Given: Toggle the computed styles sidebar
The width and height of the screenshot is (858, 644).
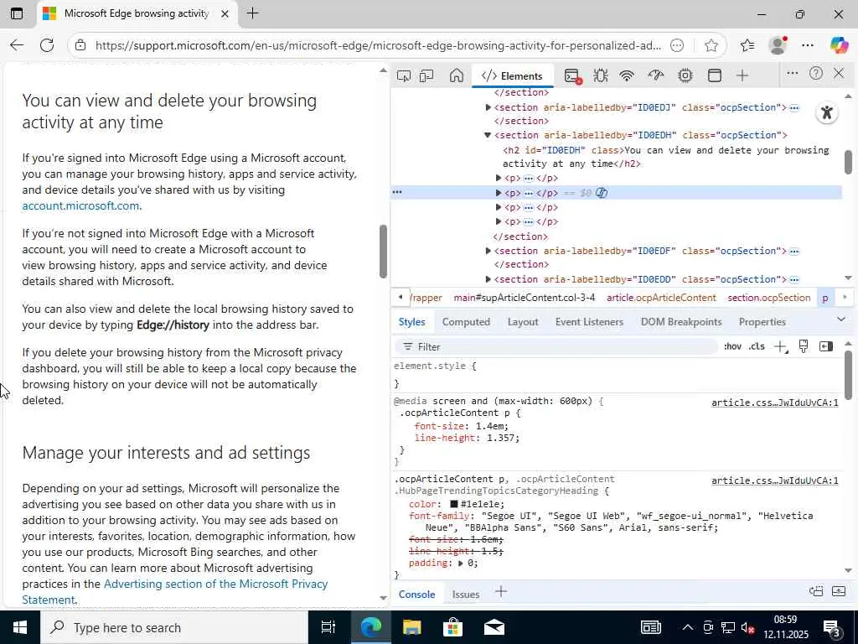Looking at the screenshot, I should coord(826,346).
